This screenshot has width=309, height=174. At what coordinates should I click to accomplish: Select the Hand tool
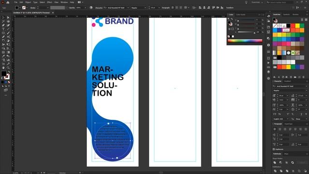[x=3, y=68]
